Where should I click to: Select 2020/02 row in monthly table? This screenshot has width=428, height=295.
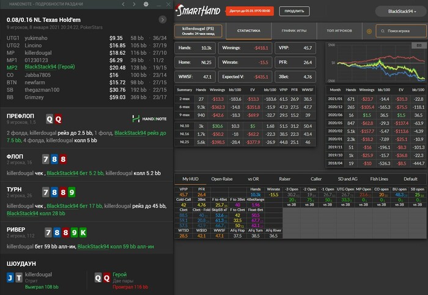[x=376, y=131]
